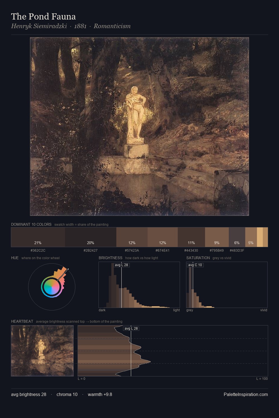
Task: Click the brightness histogram 'dark' axis label
Action: click(x=102, y=310)
